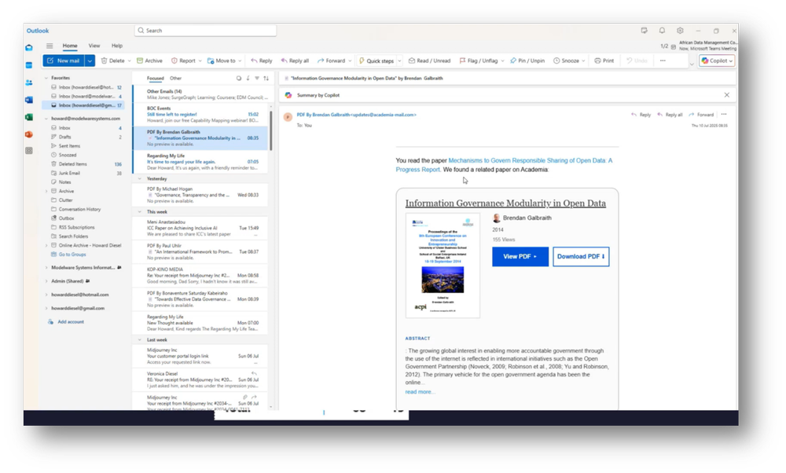Expand the Archive folder
The height and width of the screenshot is (473, 786).
46,191
